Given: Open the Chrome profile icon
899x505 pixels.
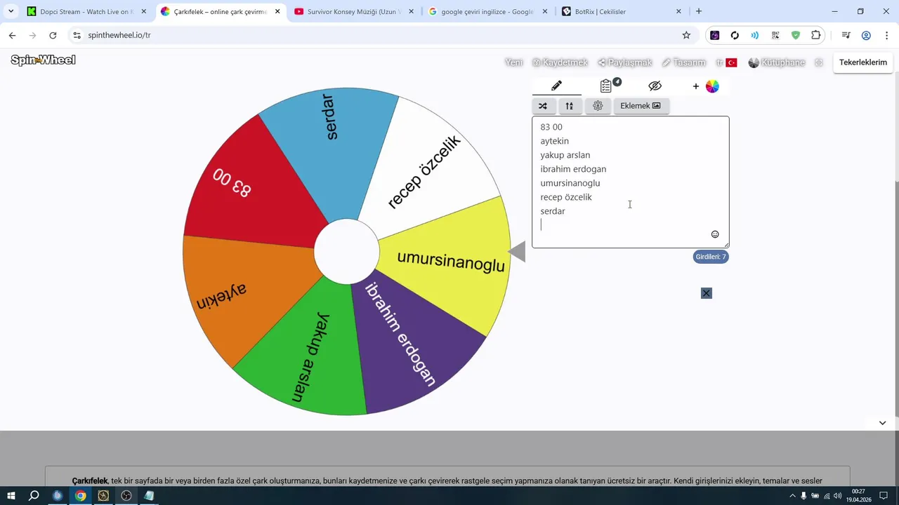Looking at the screenshot, I should [866, 35].
